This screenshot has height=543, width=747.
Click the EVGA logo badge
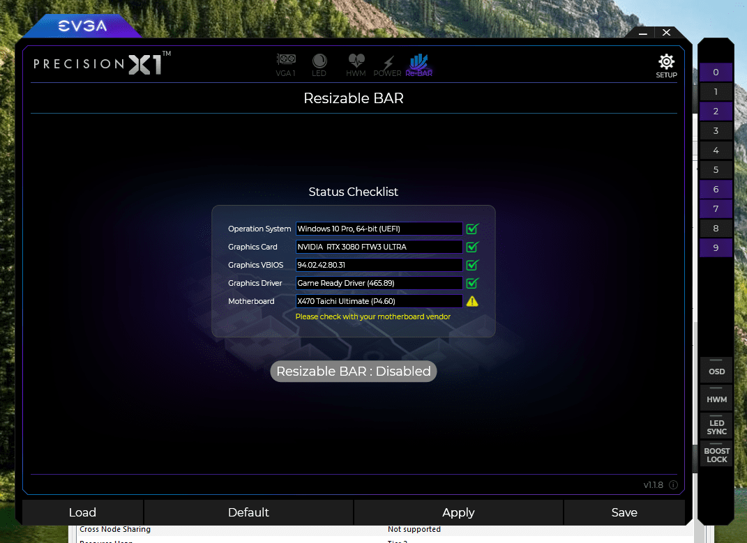coord(82,26)
